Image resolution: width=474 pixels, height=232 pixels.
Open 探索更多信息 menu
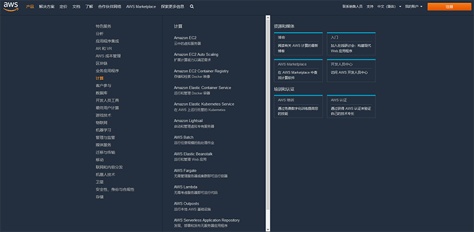(x=172, y=7)
